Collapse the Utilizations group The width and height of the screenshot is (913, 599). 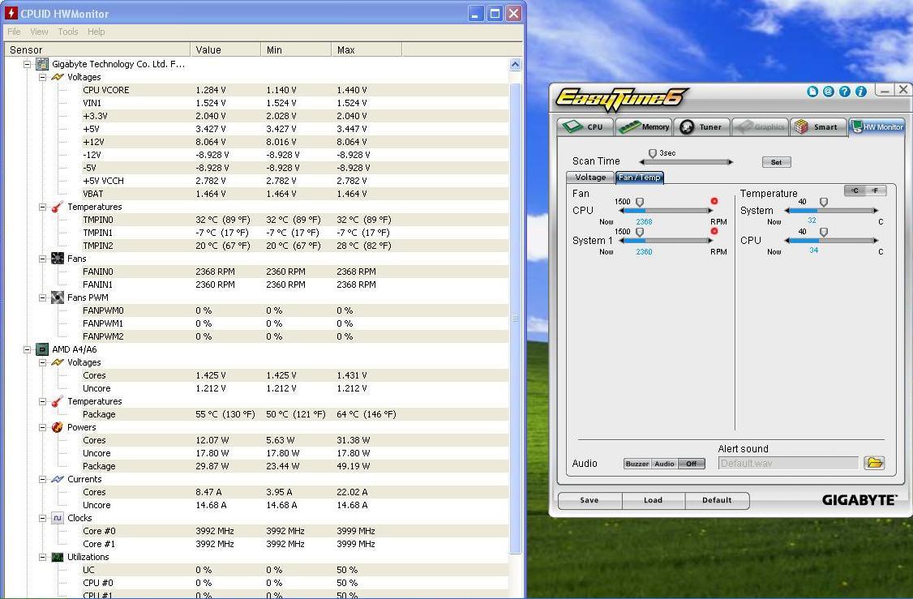click(x=42, y=557)
